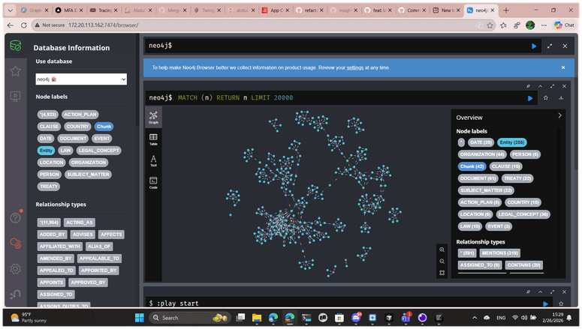The height and width of the screenshot is (329, 582).
Task: Run the command in the top editor
Action: click(x=534, y=46)
